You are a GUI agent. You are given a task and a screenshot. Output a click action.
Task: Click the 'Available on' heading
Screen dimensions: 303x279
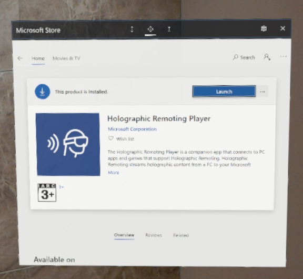[x=54, y=260]
